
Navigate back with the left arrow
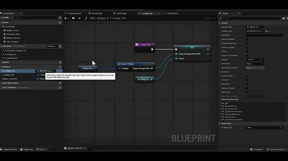point(73,18)
